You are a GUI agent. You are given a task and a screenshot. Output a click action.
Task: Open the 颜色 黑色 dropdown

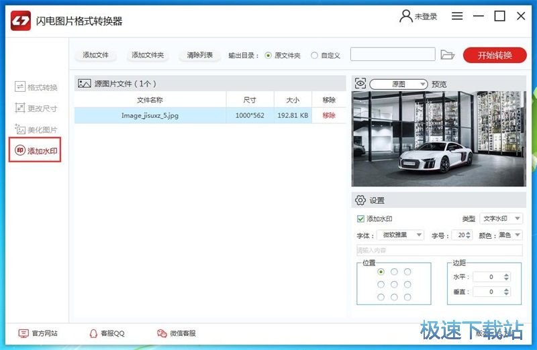510,235
